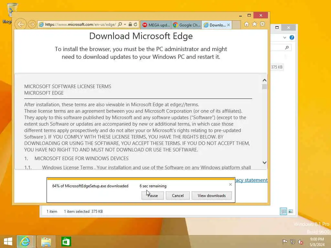Click the microsoft.com address field

tap(80, 25)
